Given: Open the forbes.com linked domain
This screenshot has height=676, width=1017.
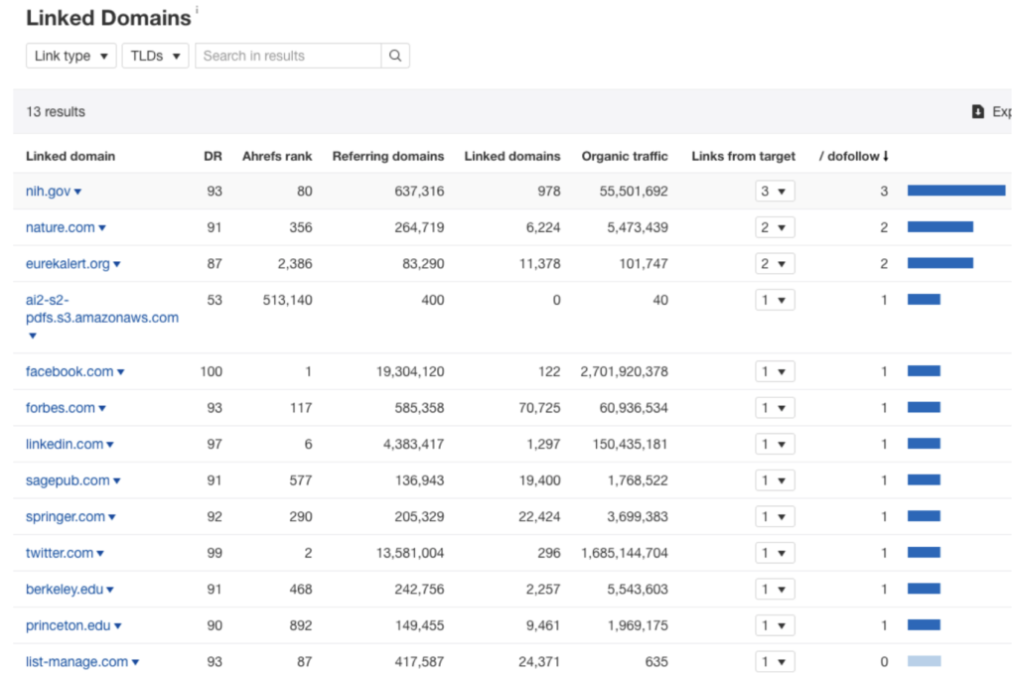Looking at the screenshot, I should click(x=61, y=408).
